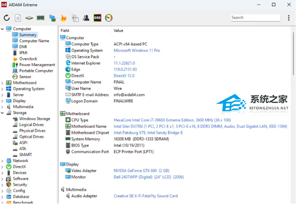
Task: Click the Field column header
Action: [x=65, y=30]
